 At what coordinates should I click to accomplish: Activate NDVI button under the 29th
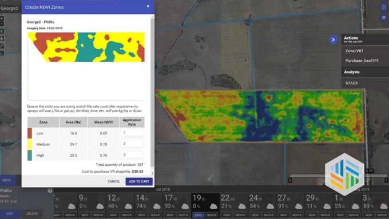[312, 215]
